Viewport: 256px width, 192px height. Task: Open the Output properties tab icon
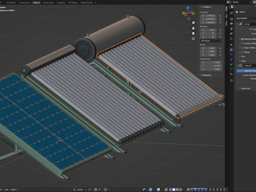click(231, 23)
